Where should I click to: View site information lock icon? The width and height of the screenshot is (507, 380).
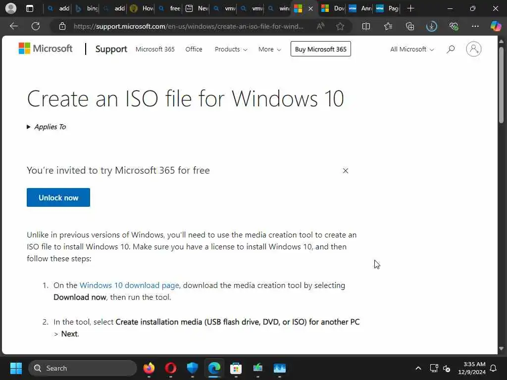(x=62, y=26)
